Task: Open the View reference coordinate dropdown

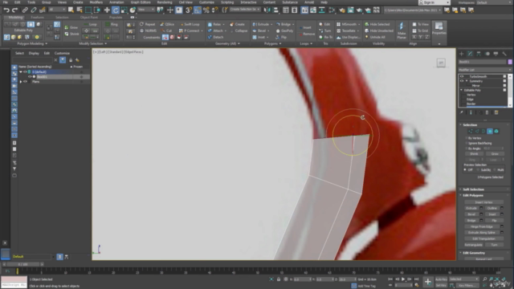Action: (x=146, y=10)
